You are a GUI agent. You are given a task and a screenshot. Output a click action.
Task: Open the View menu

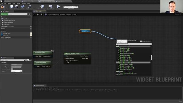[14, 3]
